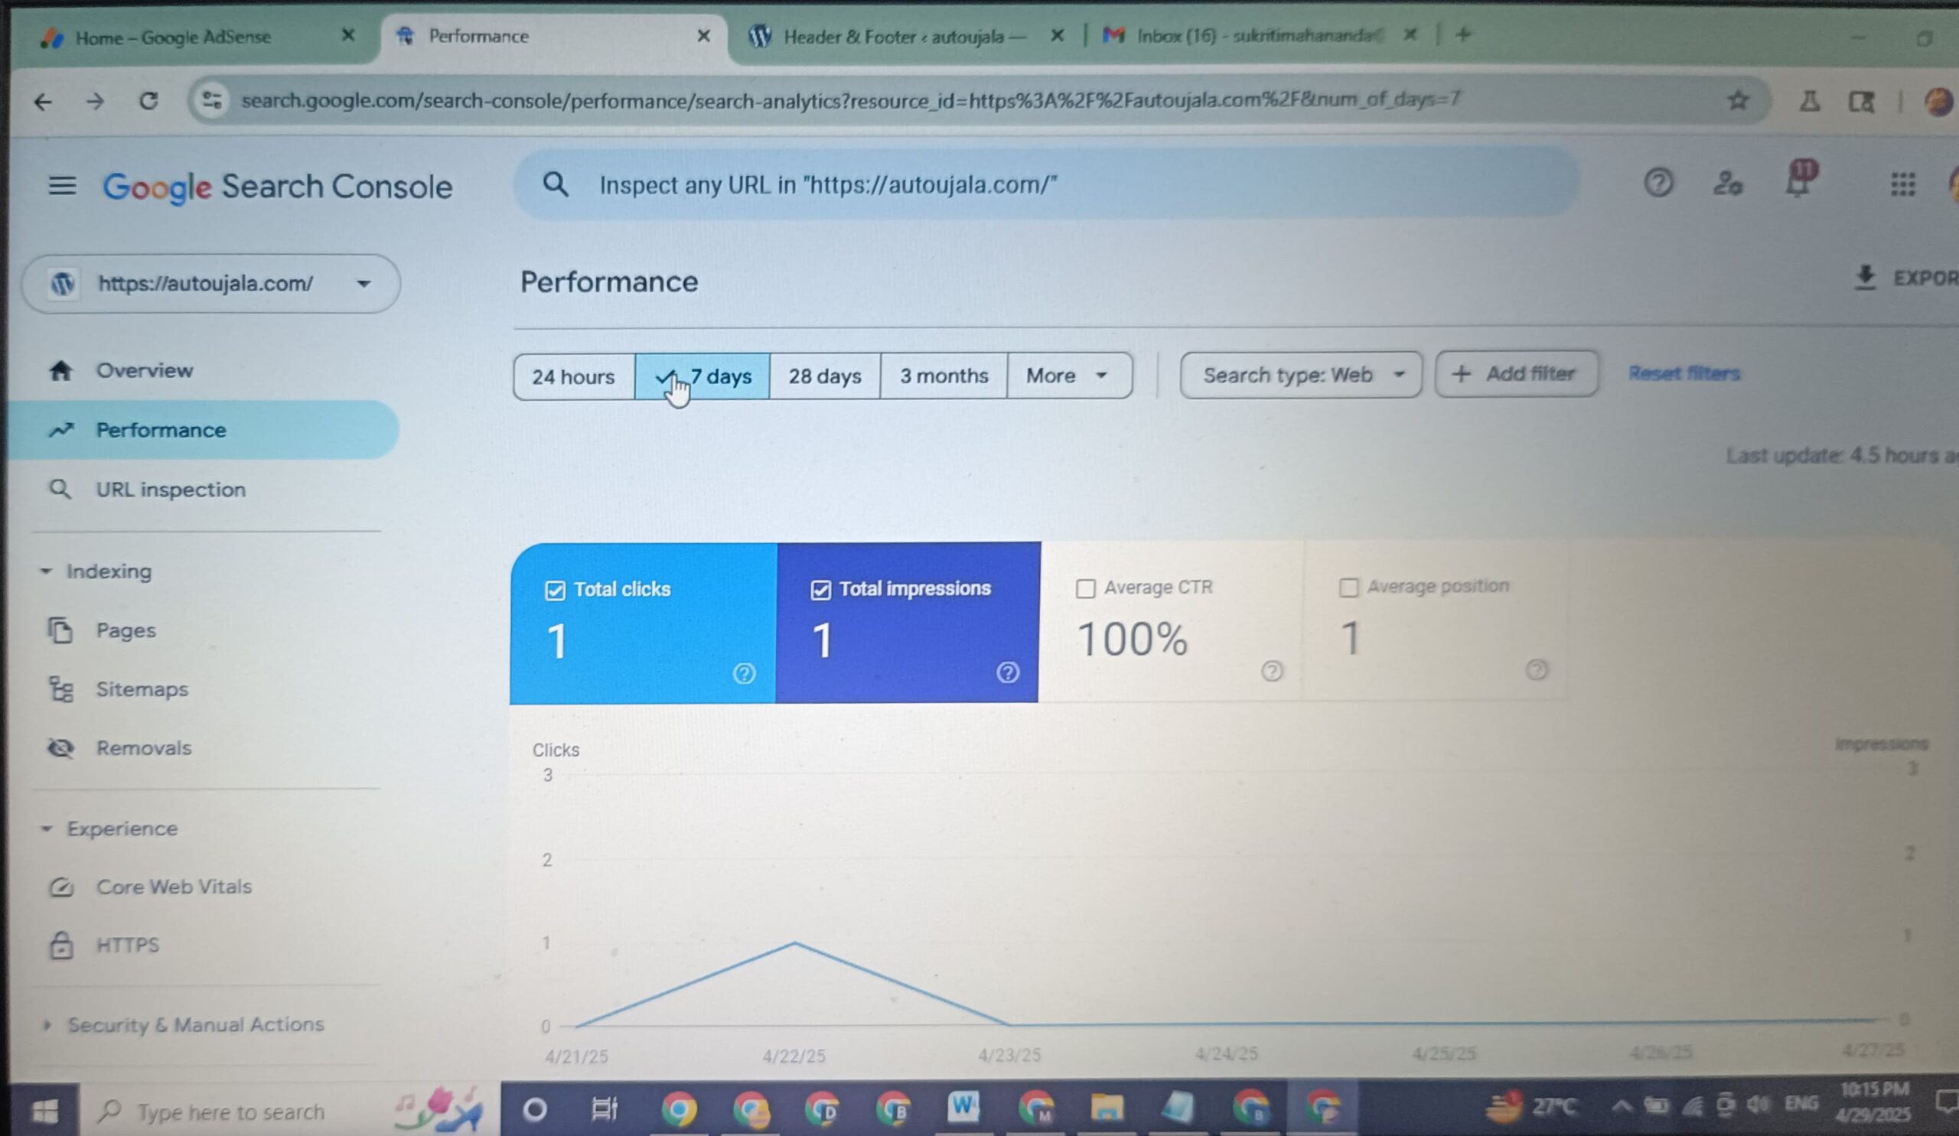Click the Inspect any URL search field
The height and width of the screenshot is (1136, 1959).
1045,184
